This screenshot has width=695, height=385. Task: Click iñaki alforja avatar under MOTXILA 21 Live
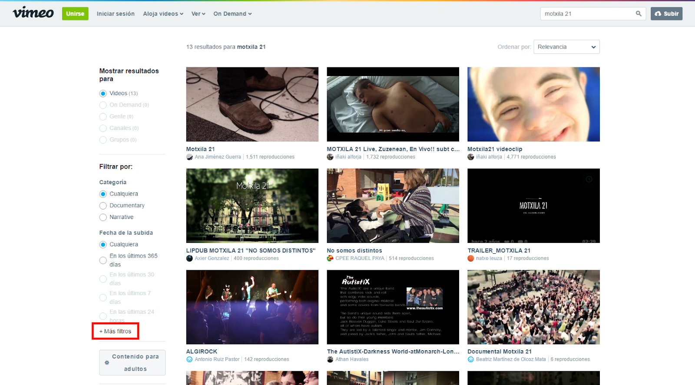pyautogui.click(x=330, y=157)
